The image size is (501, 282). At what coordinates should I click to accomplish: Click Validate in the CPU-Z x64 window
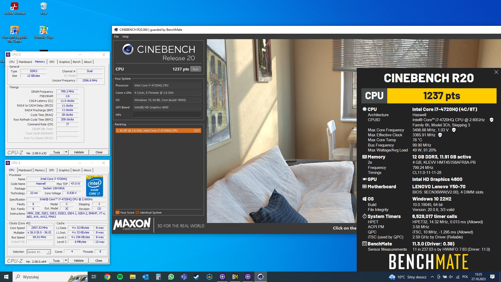coord(79,261)
